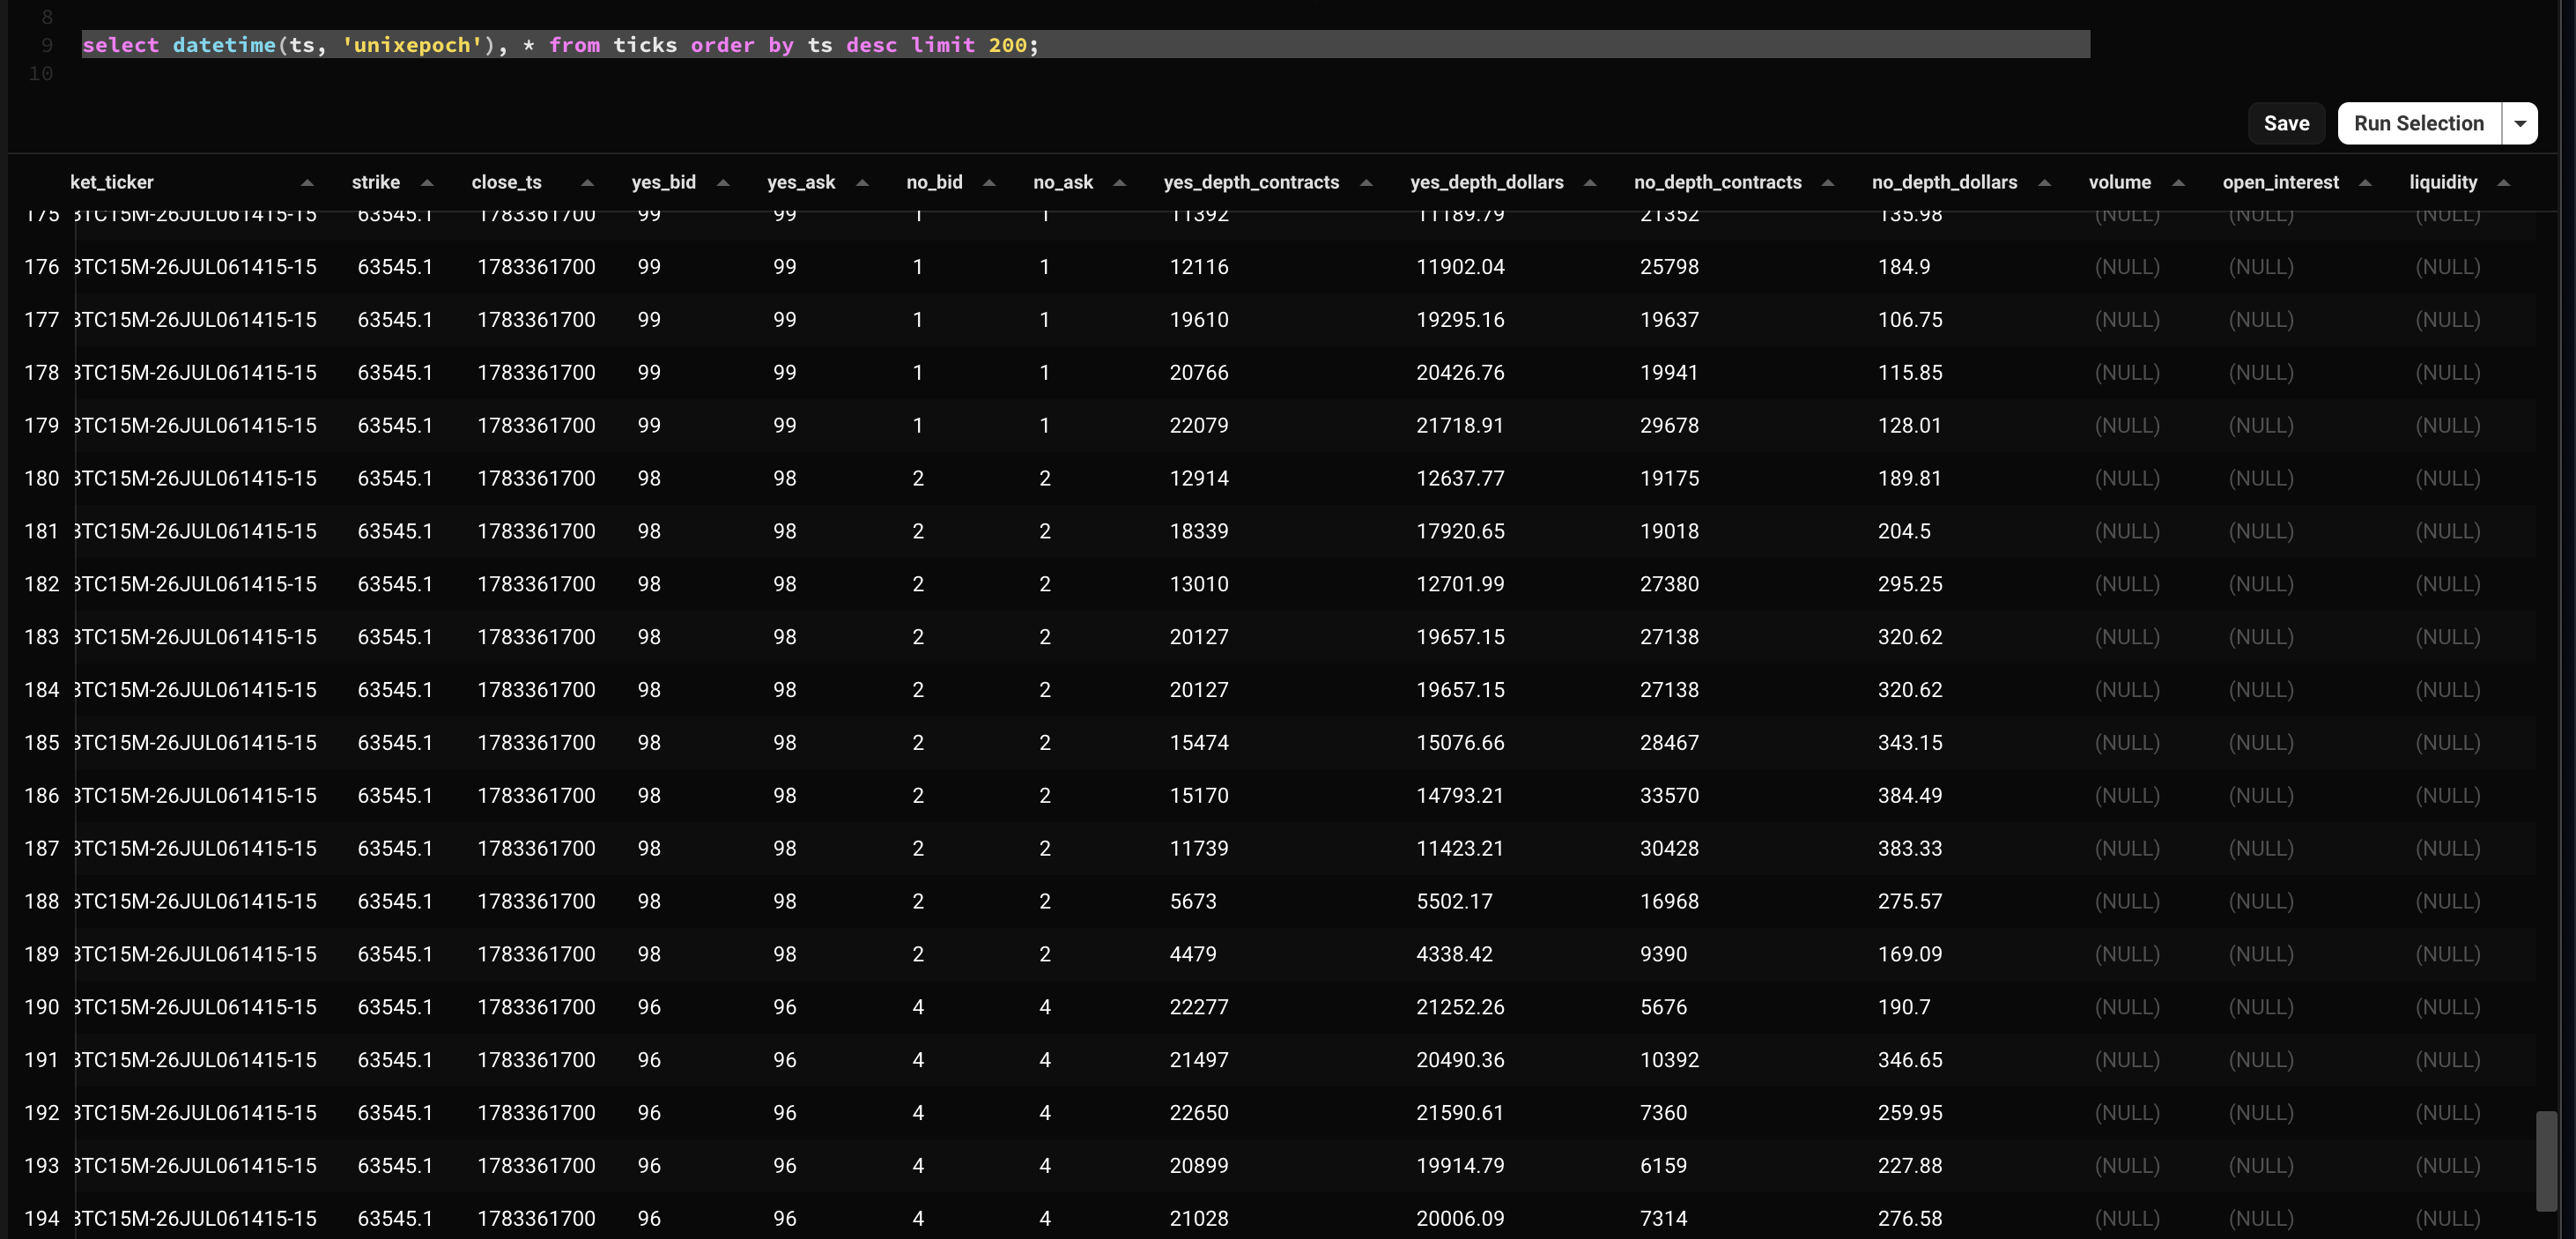
Task: Sort by no_ask column arrow
Action: click(x=1119, y=182)
